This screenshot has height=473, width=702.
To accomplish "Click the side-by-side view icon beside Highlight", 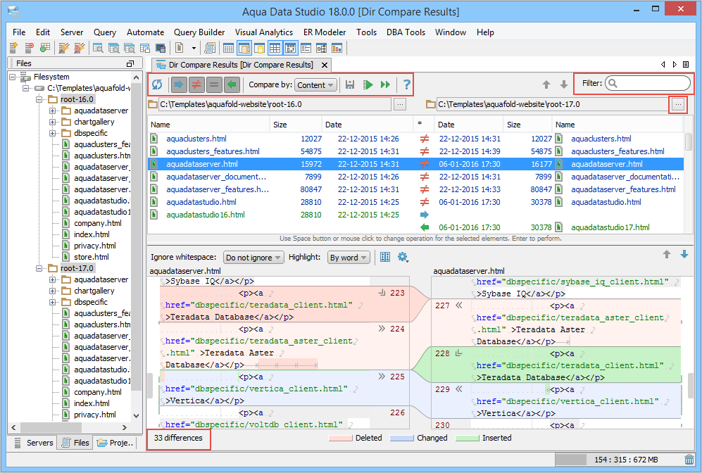I will [385, 258].
